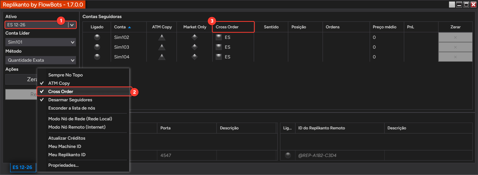The image size is (478, 175).
Task: Click the Zerar button under Ações
Action: [x=21, y=79]
